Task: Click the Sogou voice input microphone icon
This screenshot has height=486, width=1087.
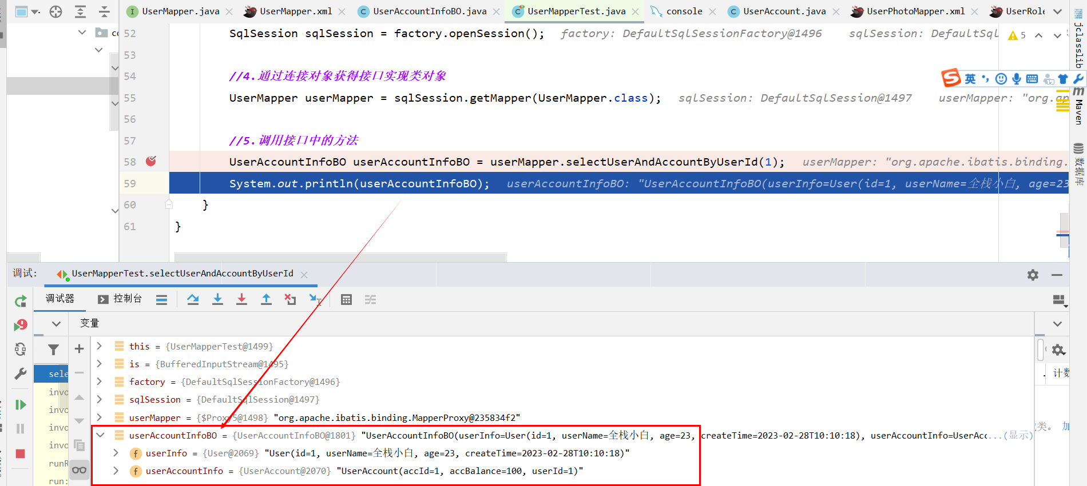Action: [1016, 79]
